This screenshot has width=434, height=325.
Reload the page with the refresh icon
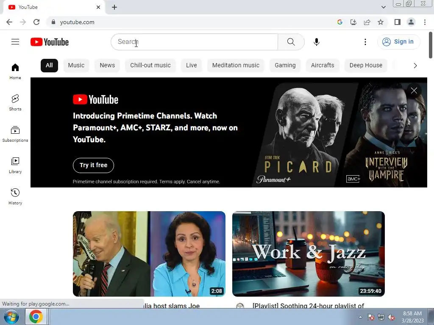[x=36, y=22]
